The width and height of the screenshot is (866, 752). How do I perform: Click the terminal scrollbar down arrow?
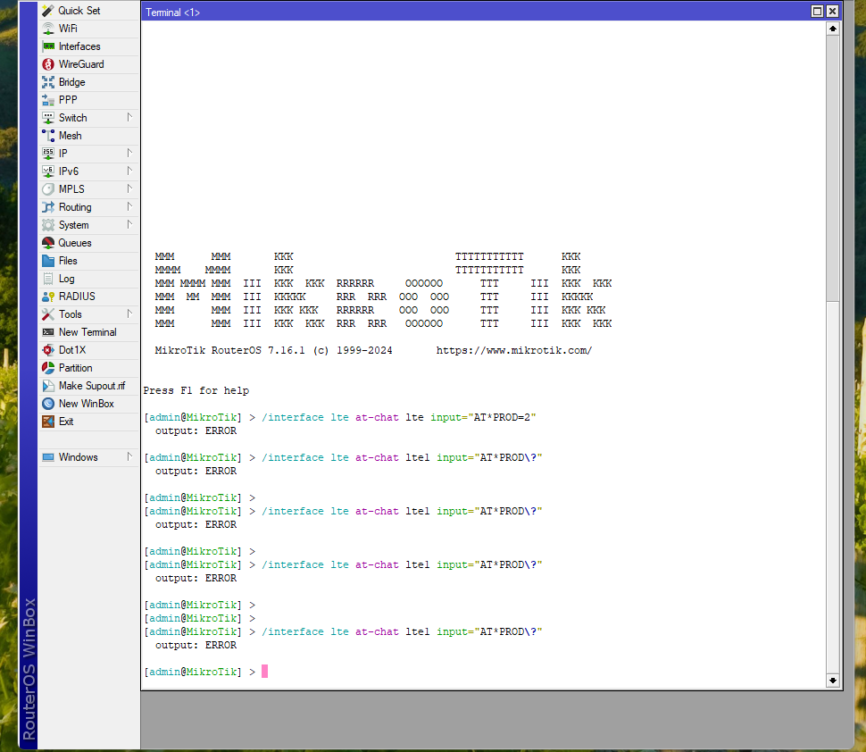click(x=833, y=681)
